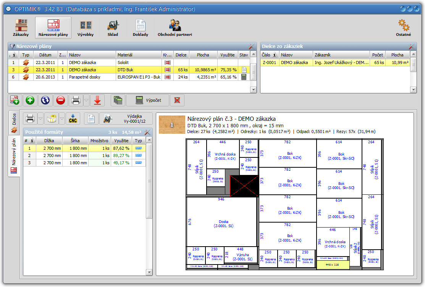Open the Sklad module
The width and height of the screenshot is (425, 287).
click(113, 28)
